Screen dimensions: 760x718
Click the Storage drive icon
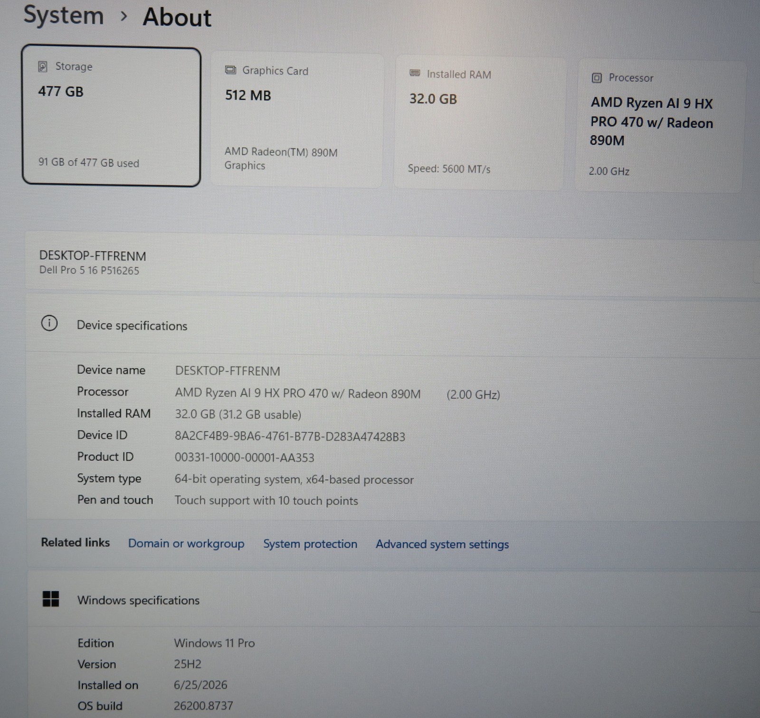[x=43, y=66]
